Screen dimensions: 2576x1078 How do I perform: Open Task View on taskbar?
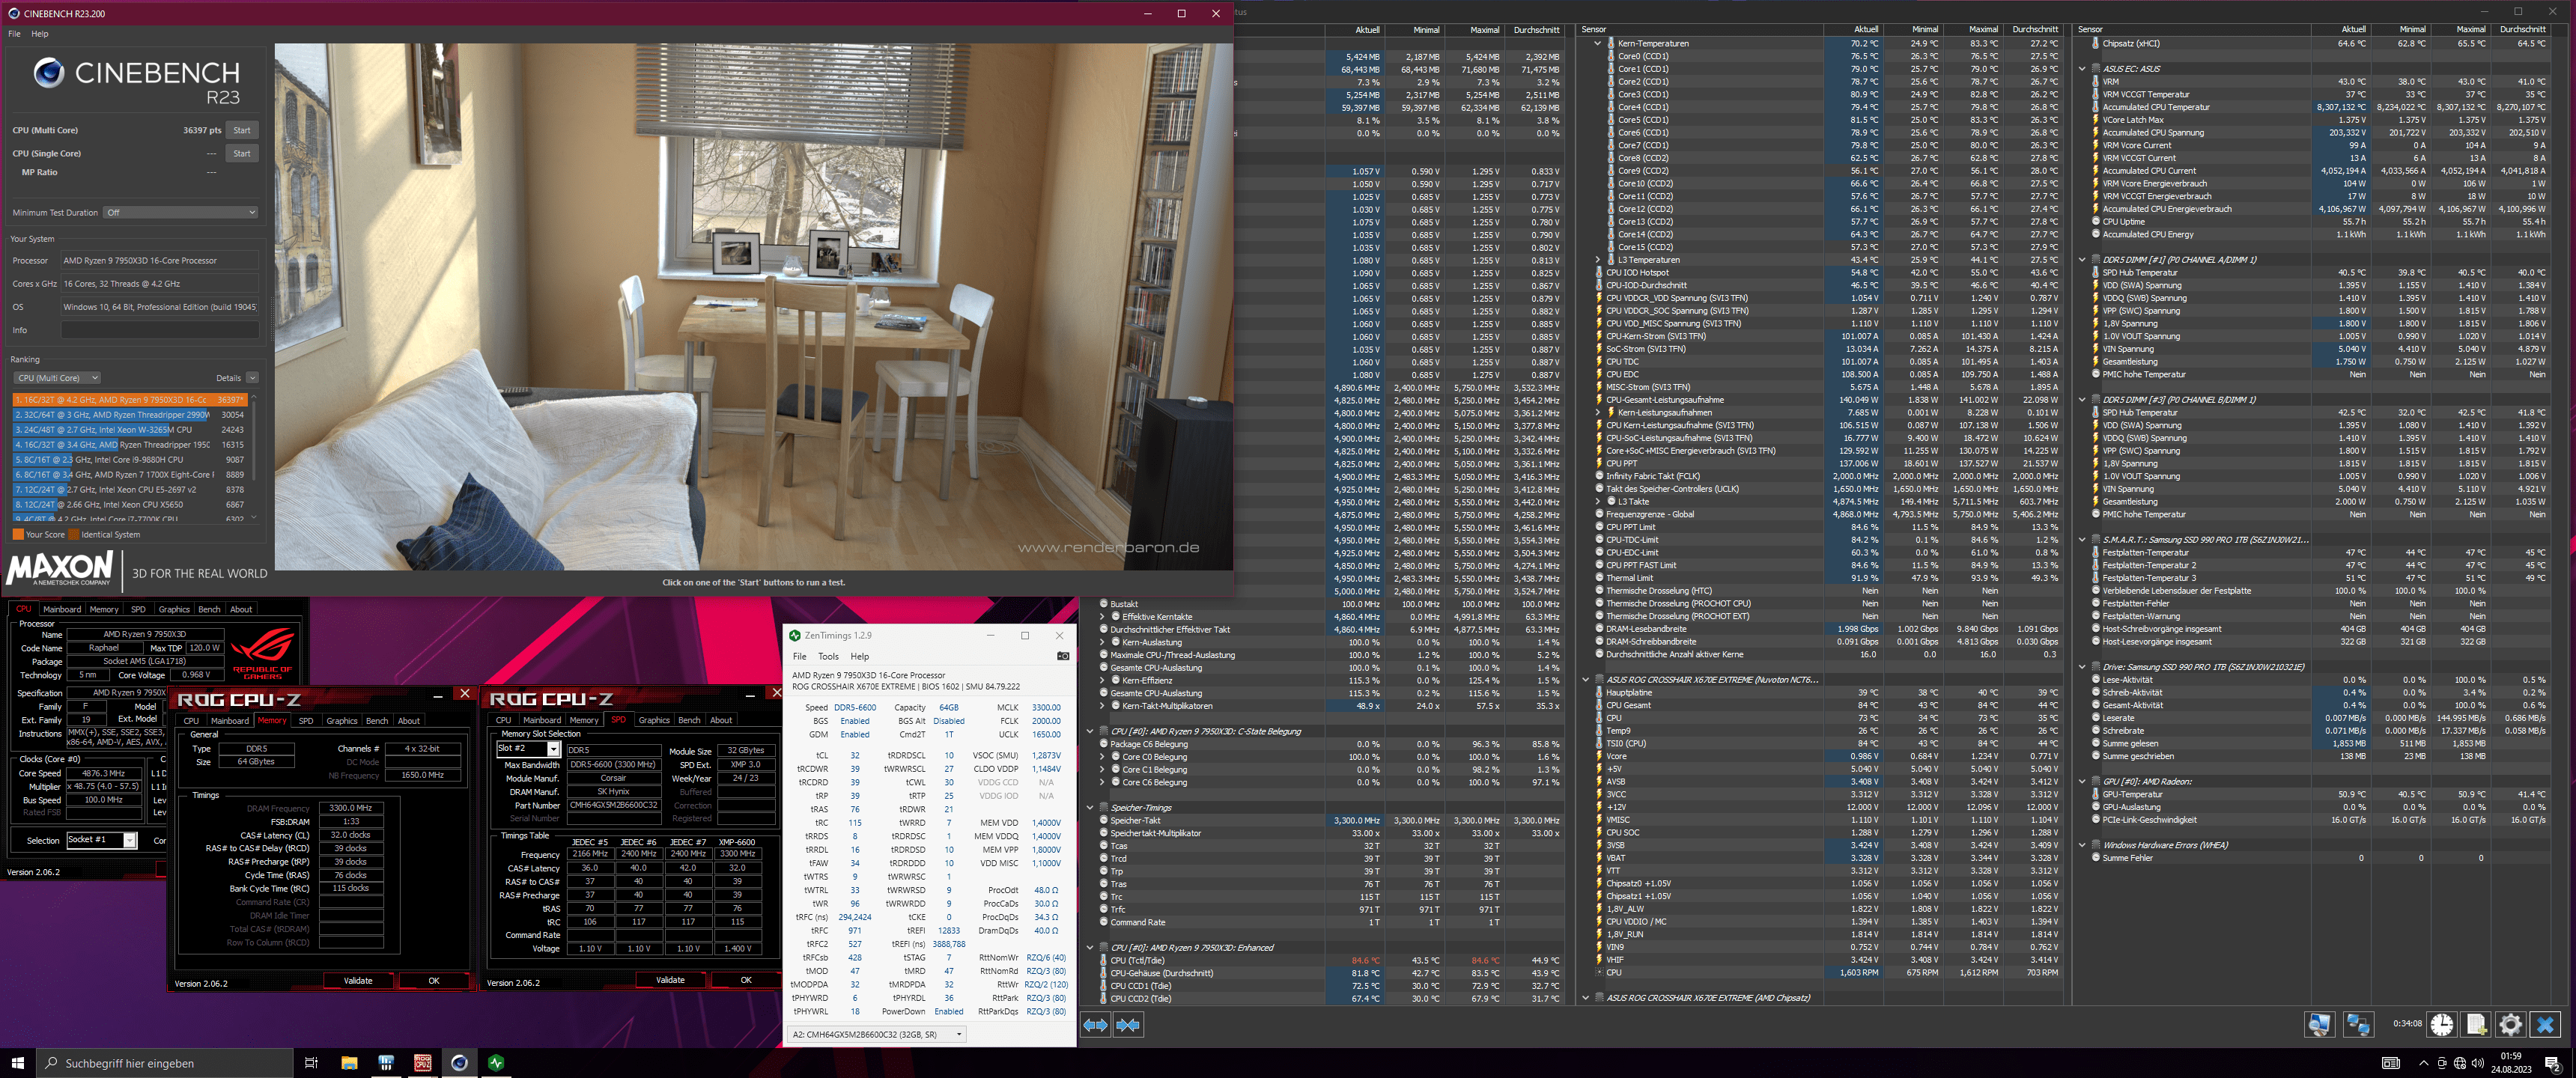pos(311,1062)
